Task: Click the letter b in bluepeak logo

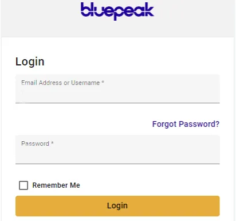Action: tap(85, 9)
